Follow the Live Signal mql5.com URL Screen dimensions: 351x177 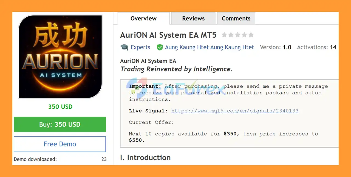pyautogui.click(x=235, y=111)
